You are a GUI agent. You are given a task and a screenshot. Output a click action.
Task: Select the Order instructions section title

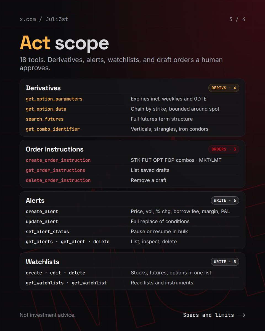(55, 149)
